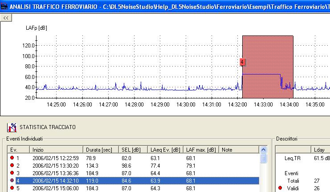Click the Statistica Tracciato chart icon
The width and height of the screenshot is (330, 192).
point(12,127)
